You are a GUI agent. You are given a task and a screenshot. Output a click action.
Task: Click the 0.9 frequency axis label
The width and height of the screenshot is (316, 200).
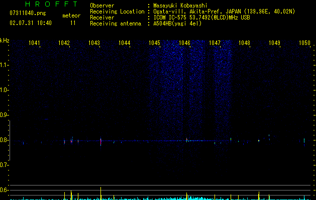pos(4,115)
